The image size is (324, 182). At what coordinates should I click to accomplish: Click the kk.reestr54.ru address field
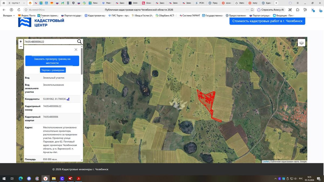[x=37, y=10]
